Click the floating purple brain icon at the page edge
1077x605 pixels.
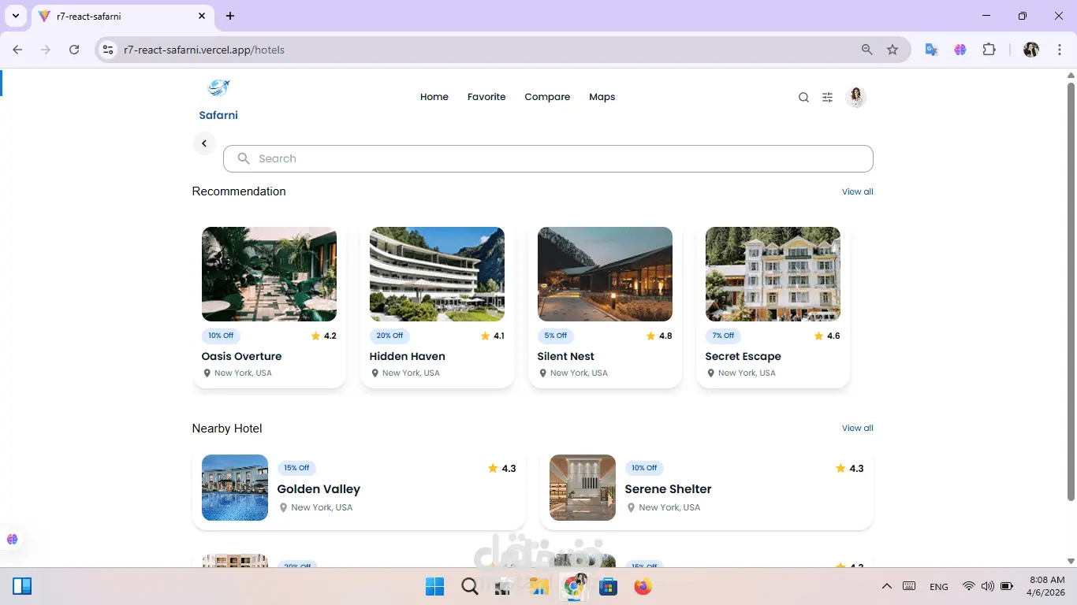(x=12, y=540)
